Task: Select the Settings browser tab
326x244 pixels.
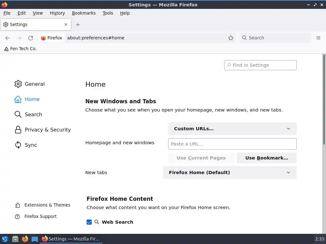Action: coord(36,24)
